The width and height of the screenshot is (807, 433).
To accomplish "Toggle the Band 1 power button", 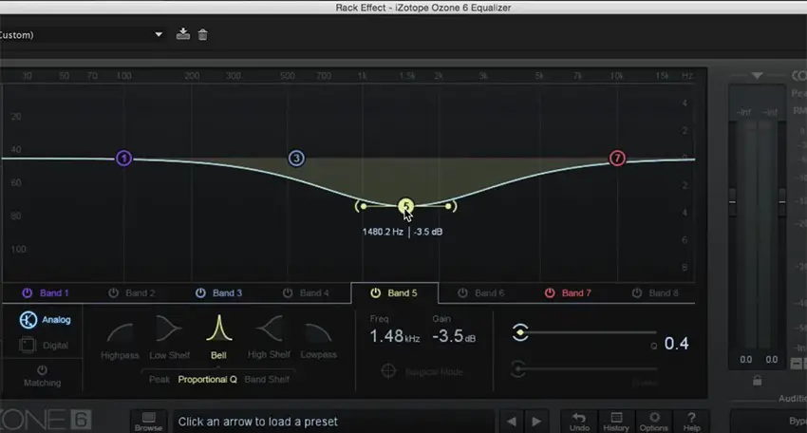I will pyautogui.click(x=27, y=293).
